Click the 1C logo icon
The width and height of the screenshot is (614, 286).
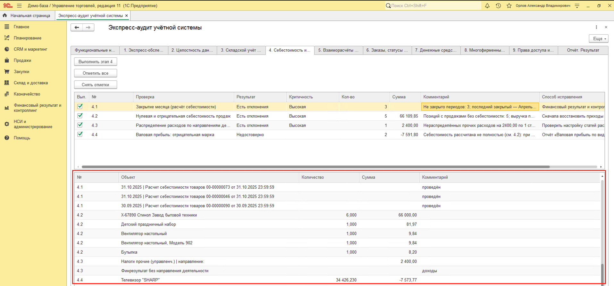pyautogui.click(x=8, y=6)
